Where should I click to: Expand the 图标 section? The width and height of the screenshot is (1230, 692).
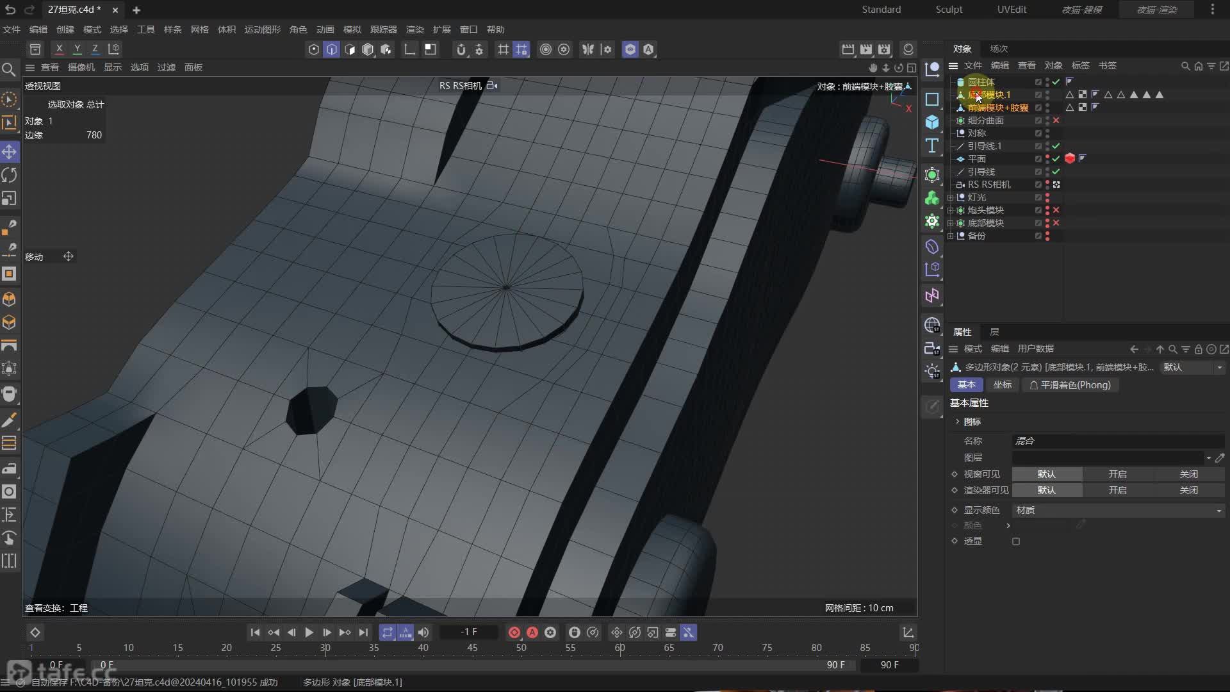(958, 422)
